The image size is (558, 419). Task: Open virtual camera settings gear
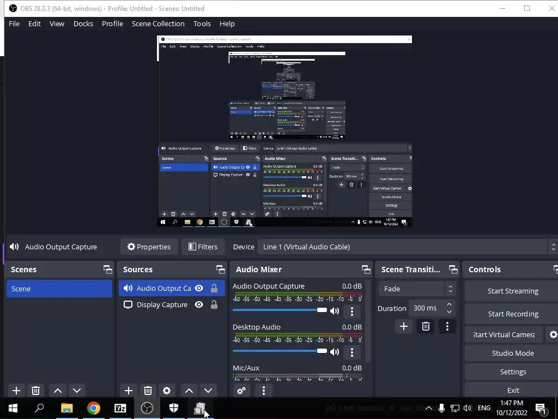(553, 334)
